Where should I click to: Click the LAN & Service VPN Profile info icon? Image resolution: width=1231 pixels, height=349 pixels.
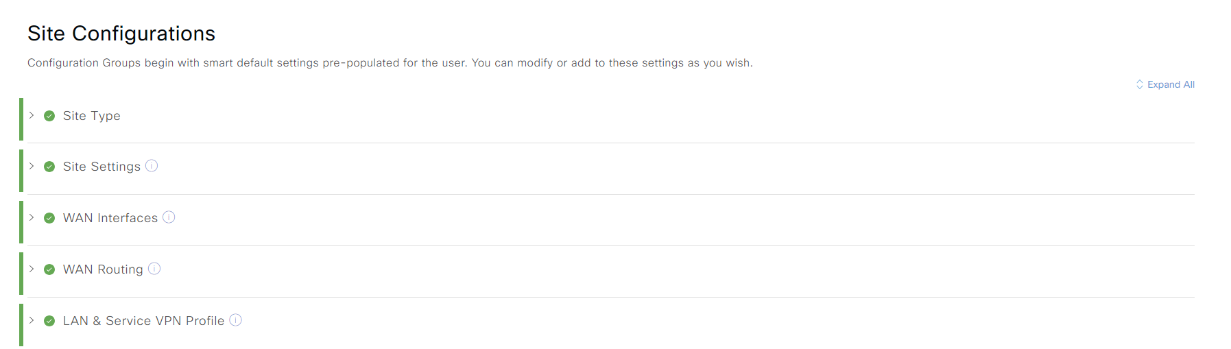point(235,320)
